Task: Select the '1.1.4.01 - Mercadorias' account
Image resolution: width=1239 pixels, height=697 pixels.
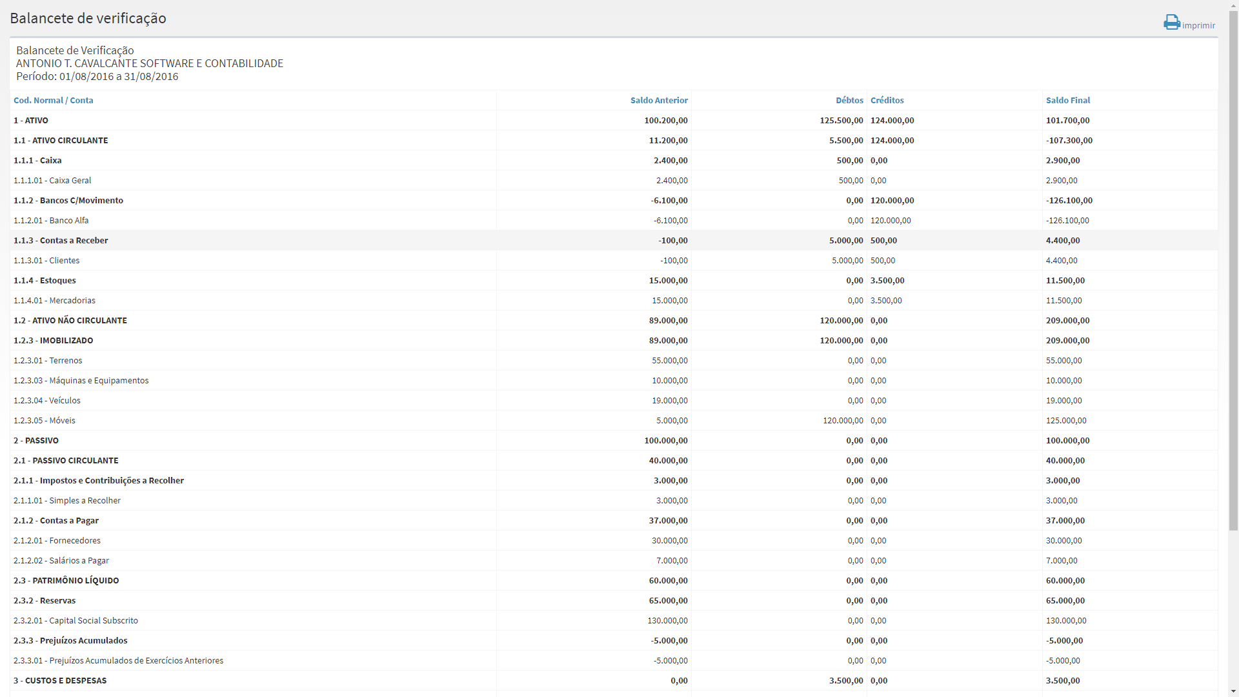Action: [x=614, y=300]
